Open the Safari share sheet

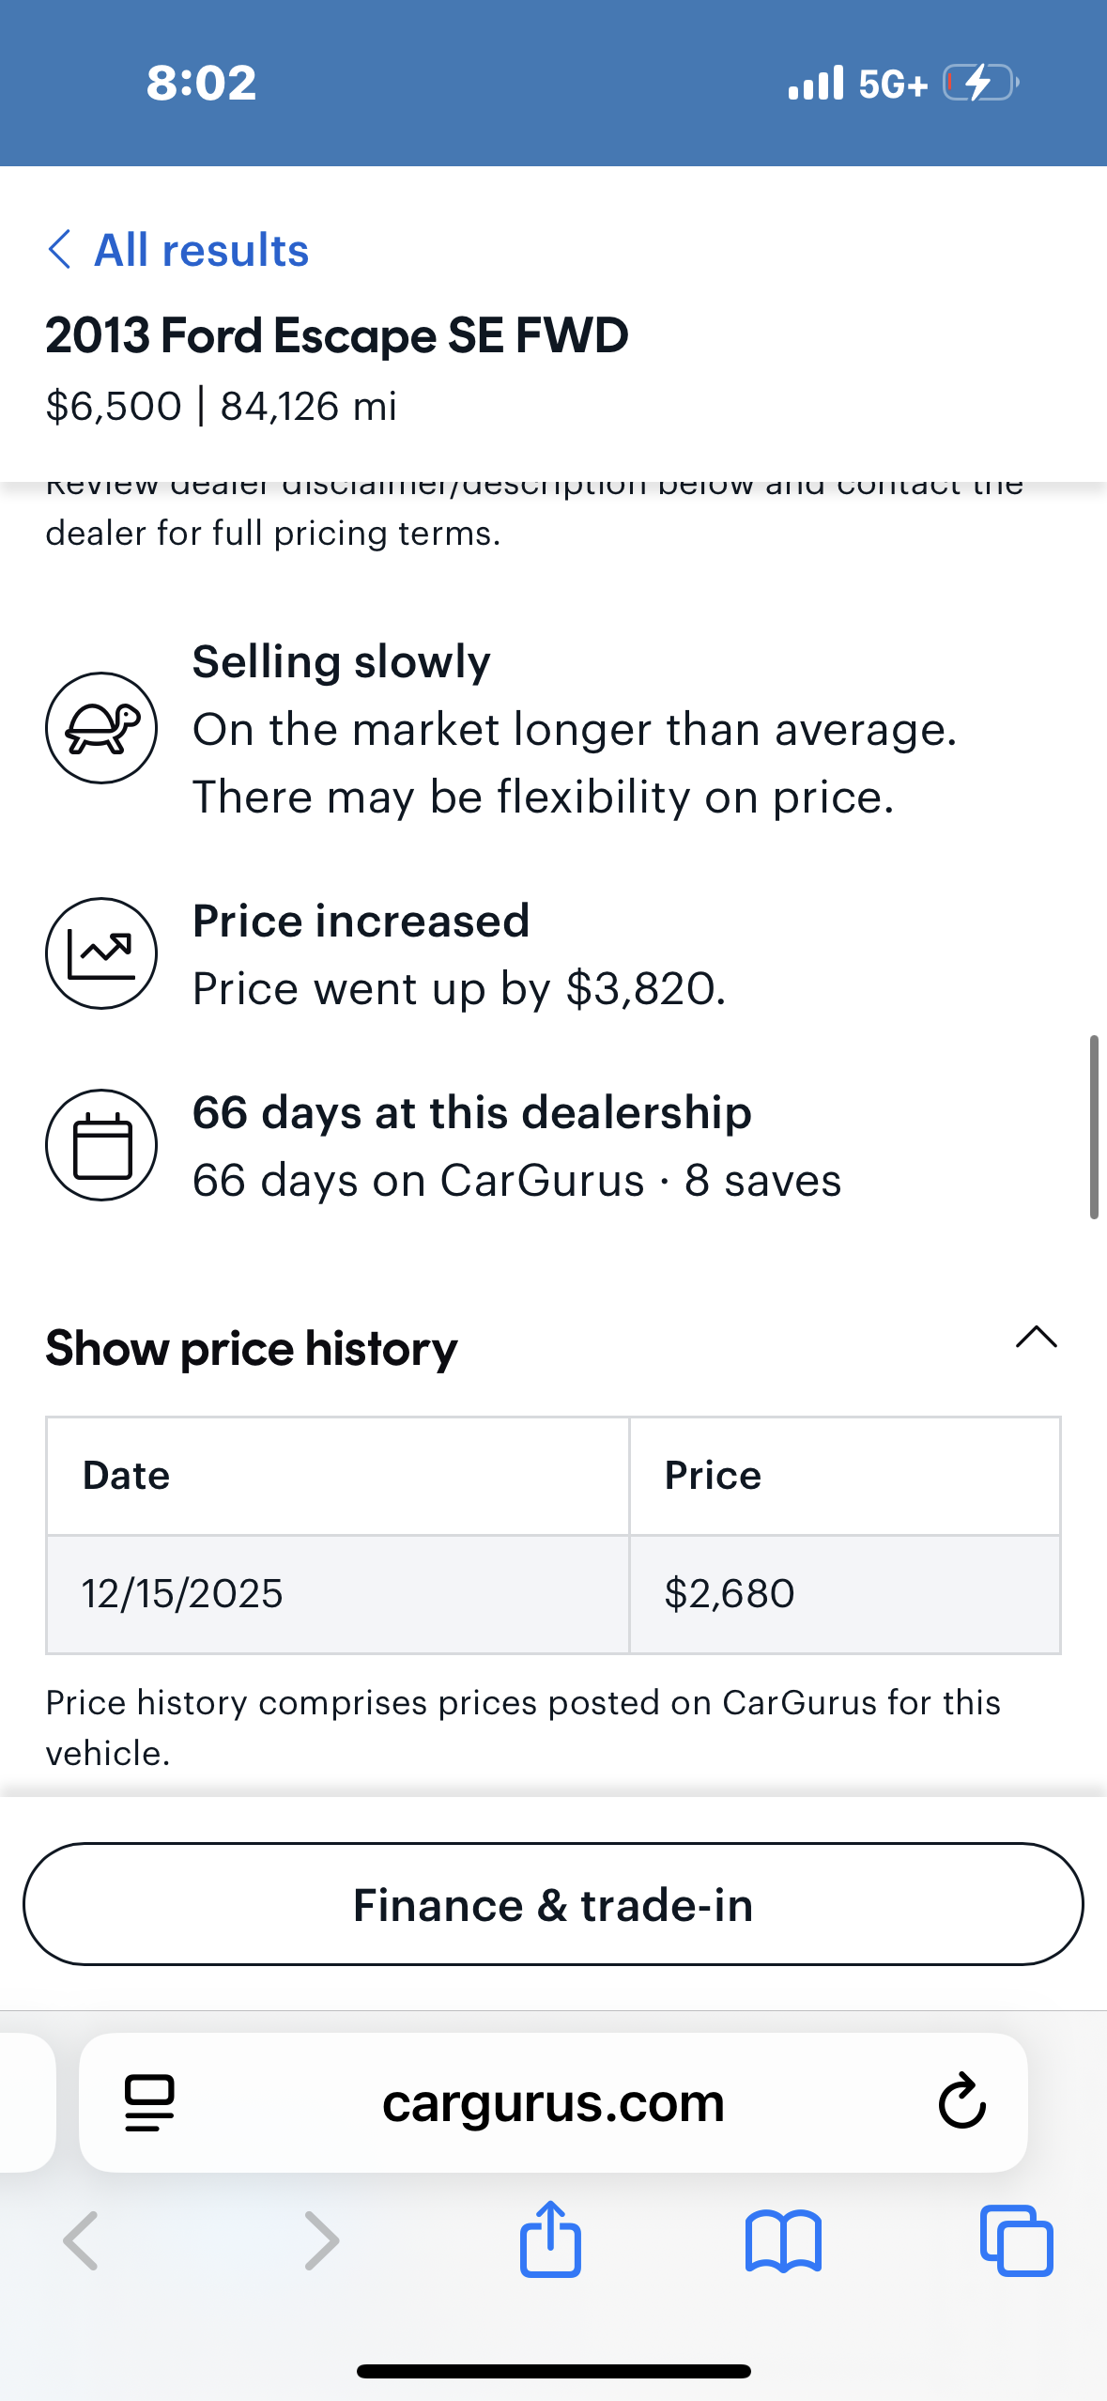[x=550, y=2240]
